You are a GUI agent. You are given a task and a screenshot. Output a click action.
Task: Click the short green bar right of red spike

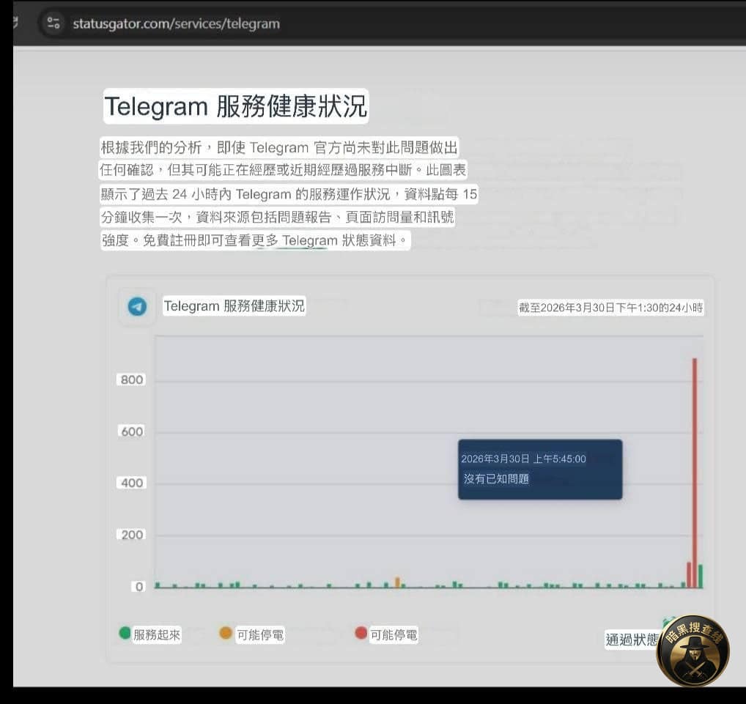pyautogui.click(x=701, y=576)
